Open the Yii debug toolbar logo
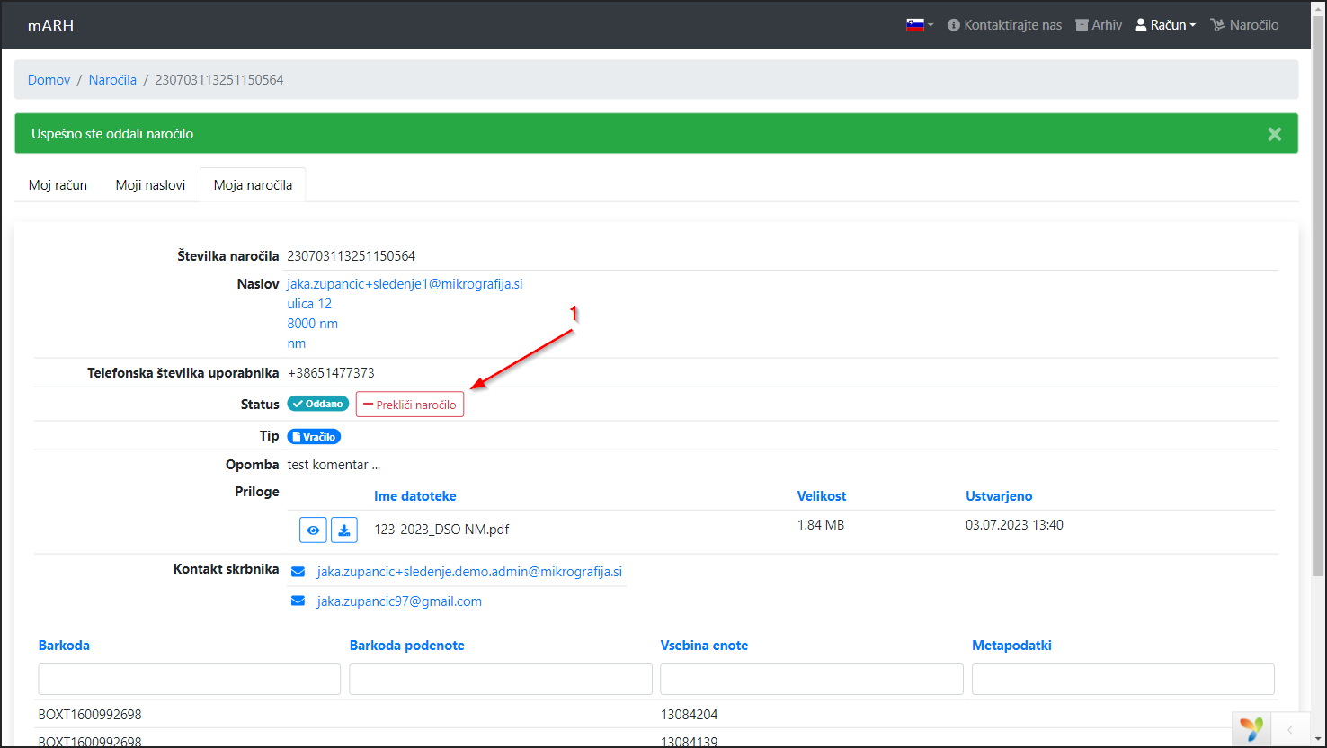 [x=1251, y=728]
